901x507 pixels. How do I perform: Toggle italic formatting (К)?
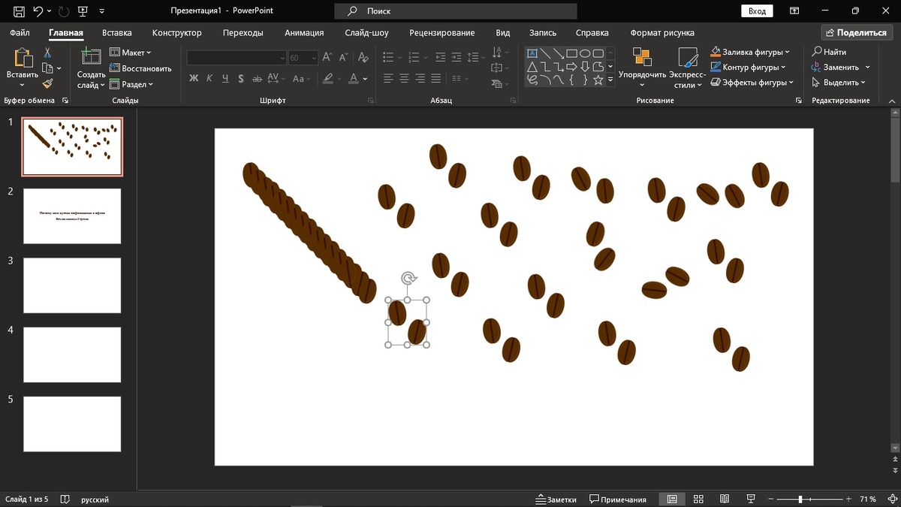[x=209, y=78]
